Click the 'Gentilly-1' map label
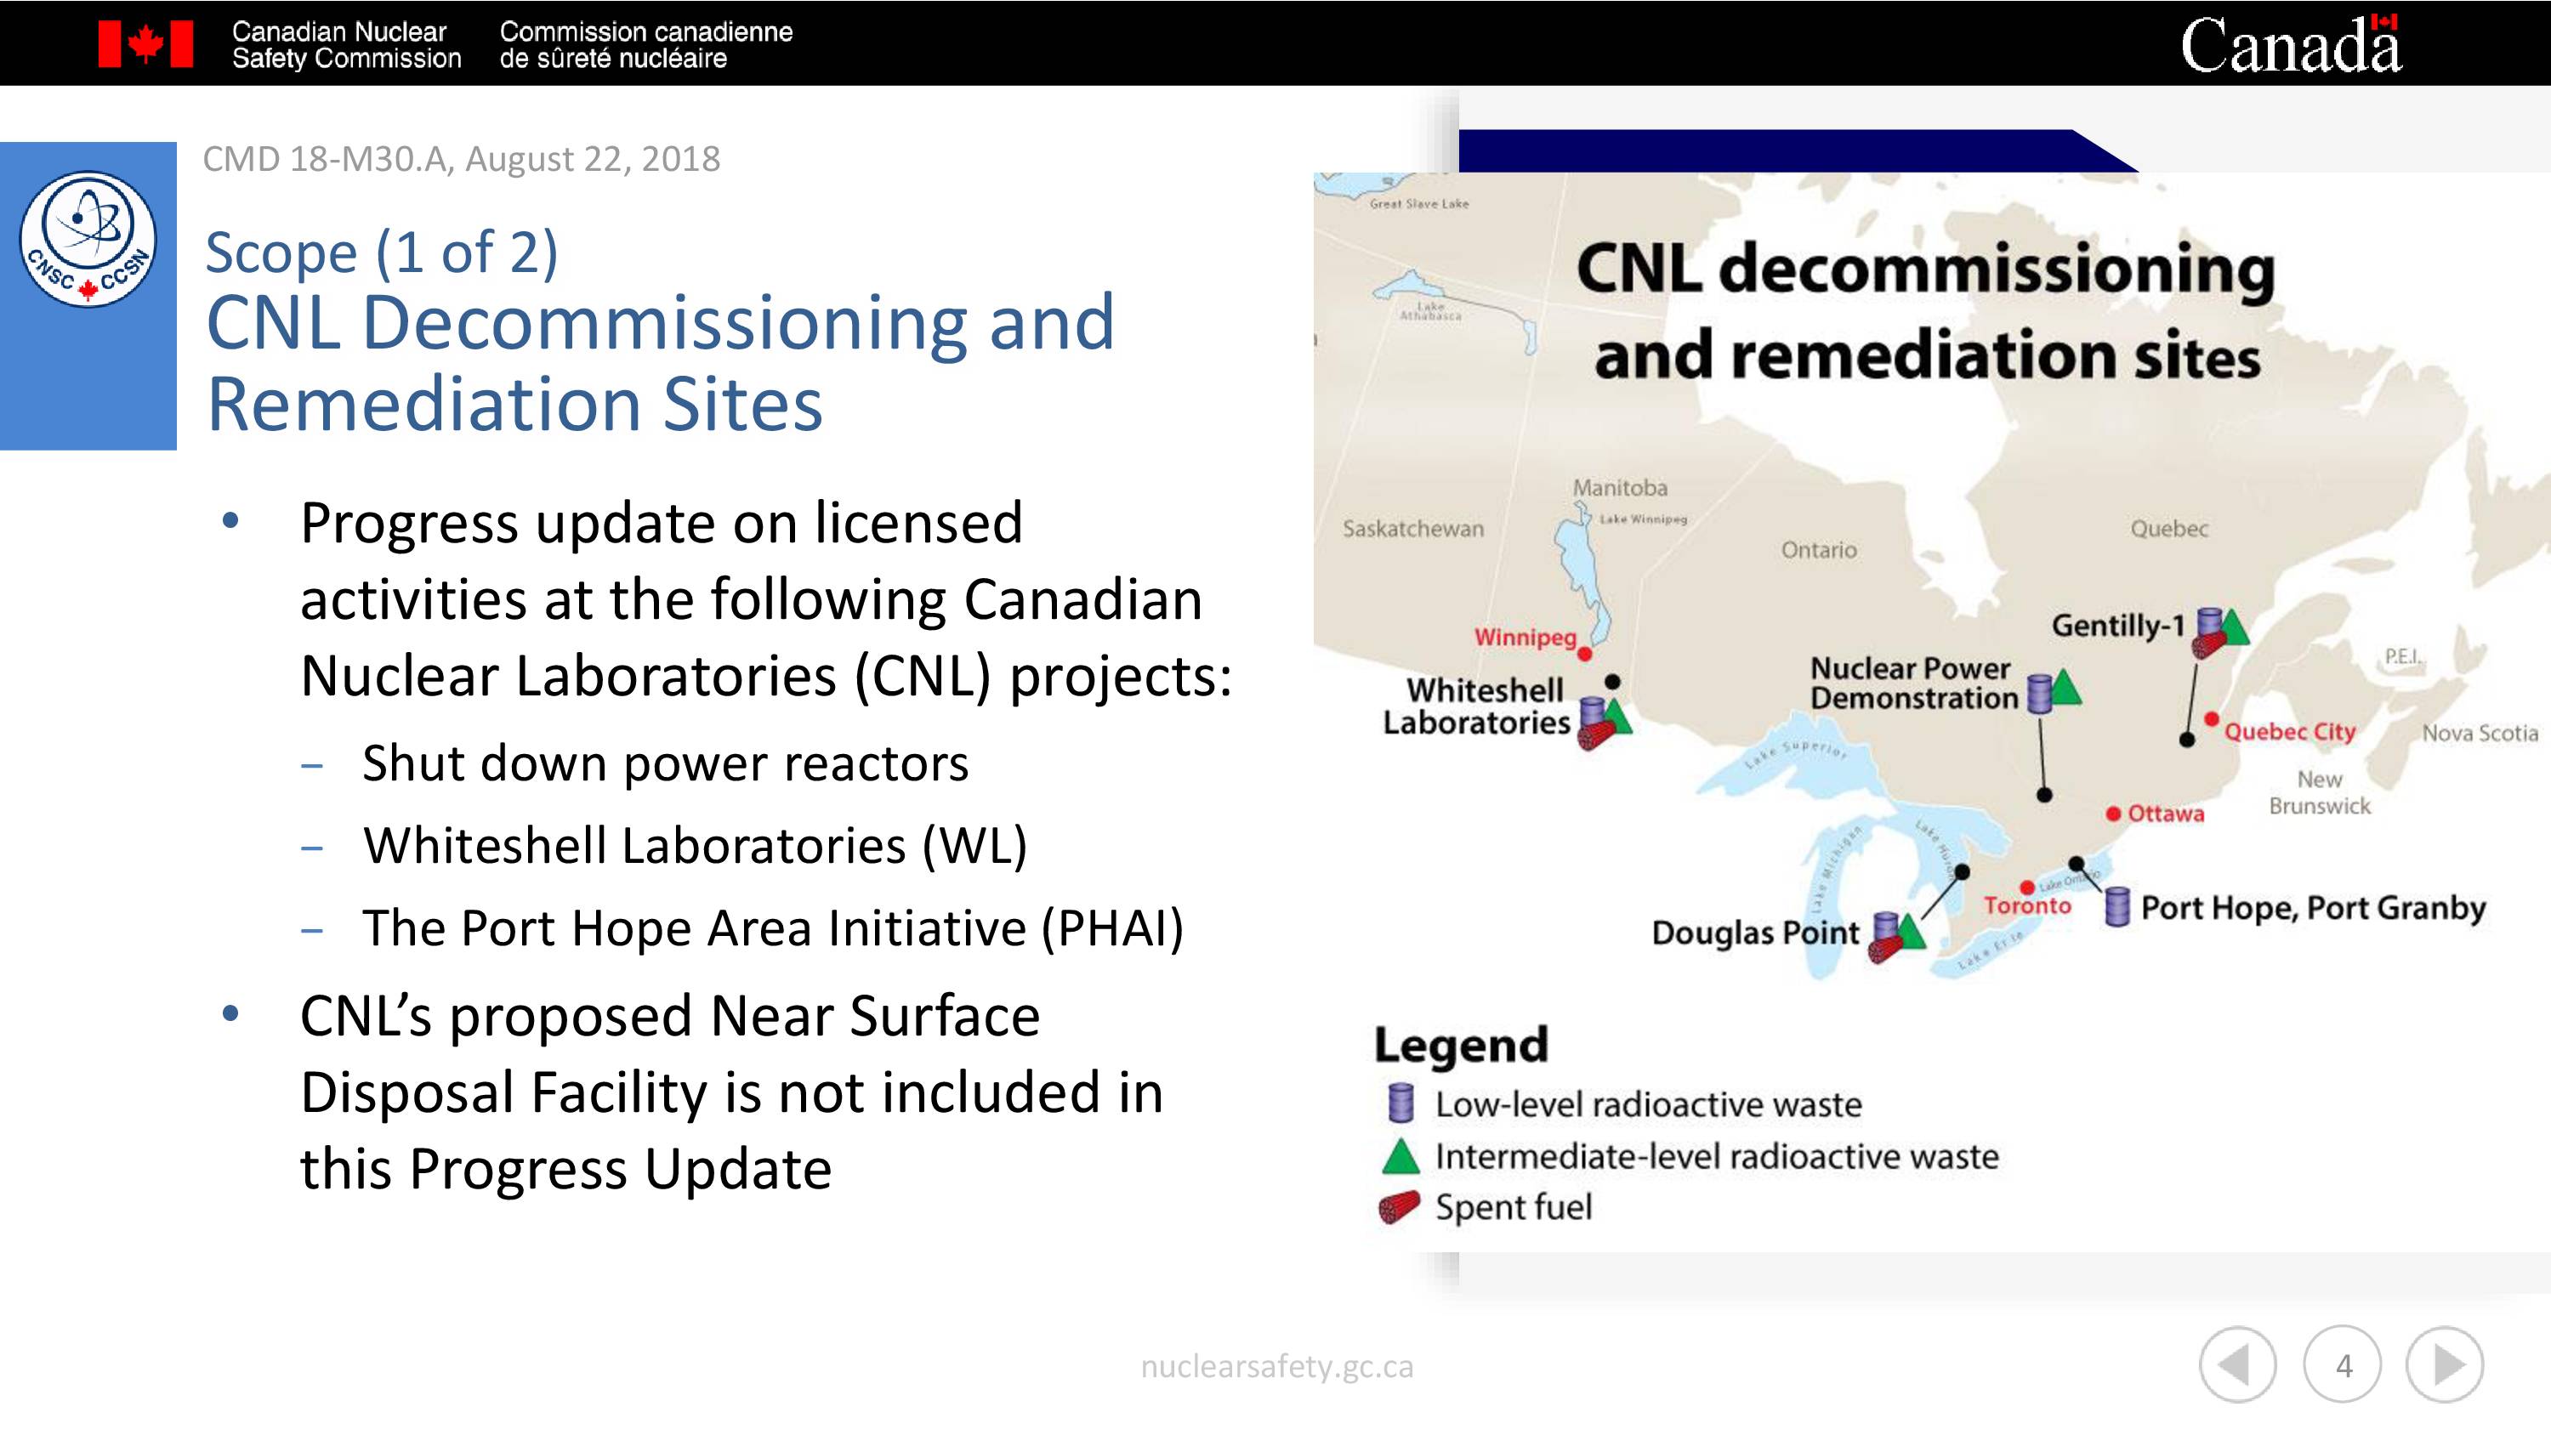Screen dimensions: 2551x1435 pyautogui.click(x=2118, y=625)
